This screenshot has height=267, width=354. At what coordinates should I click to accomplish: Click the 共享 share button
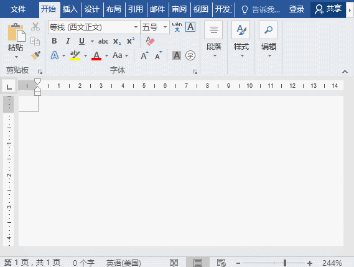328,9
